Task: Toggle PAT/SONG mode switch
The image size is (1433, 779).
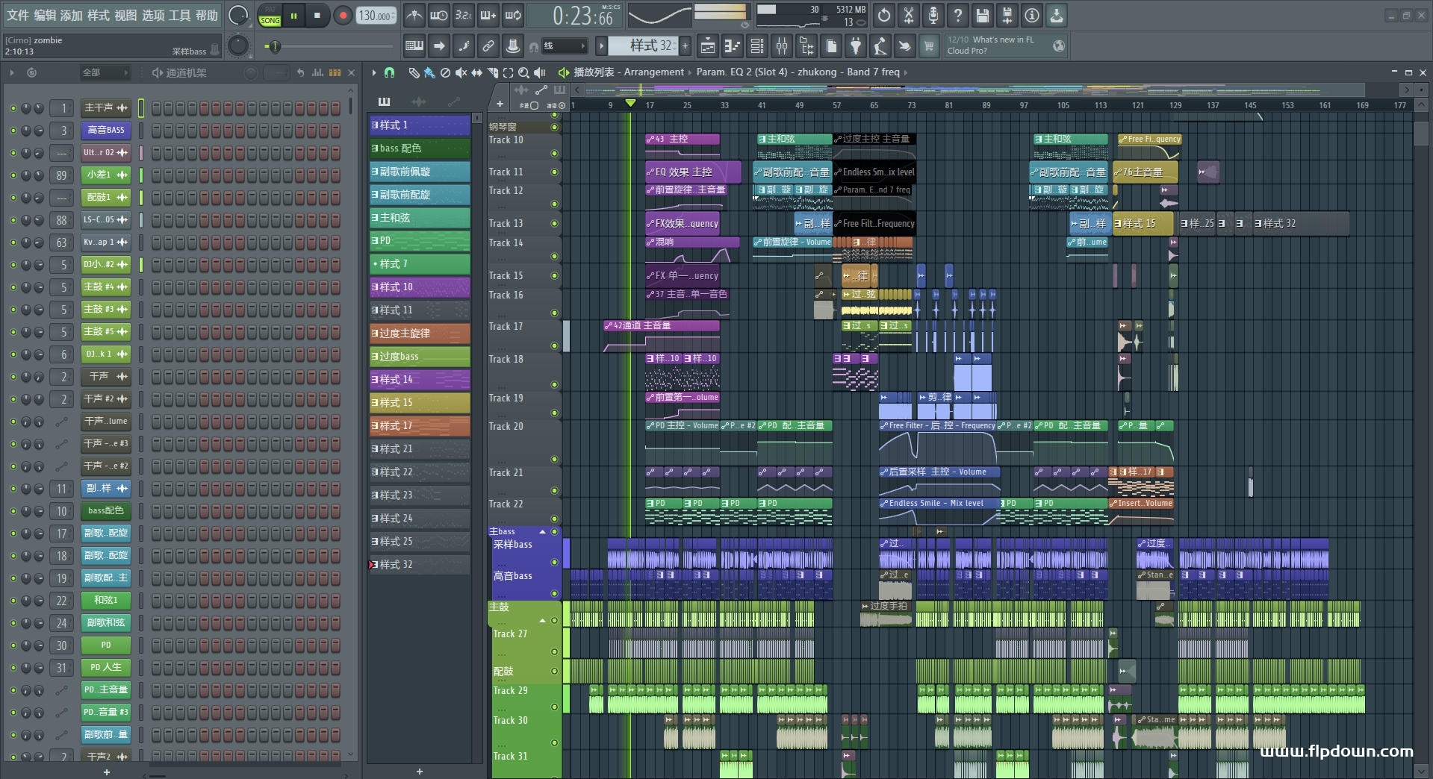Action: 270,16
